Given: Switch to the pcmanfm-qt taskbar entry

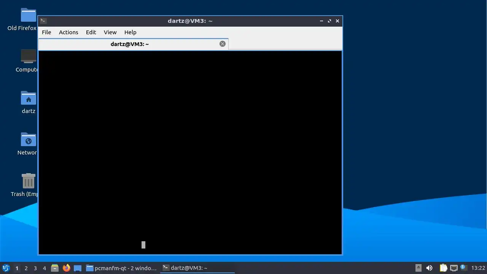Looking at the screenshot, I should (x=122, y=268).
